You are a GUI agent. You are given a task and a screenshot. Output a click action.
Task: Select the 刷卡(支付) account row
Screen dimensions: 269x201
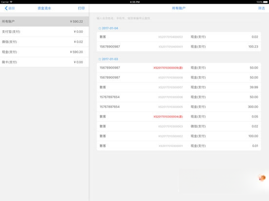click(x=44, y=62)
